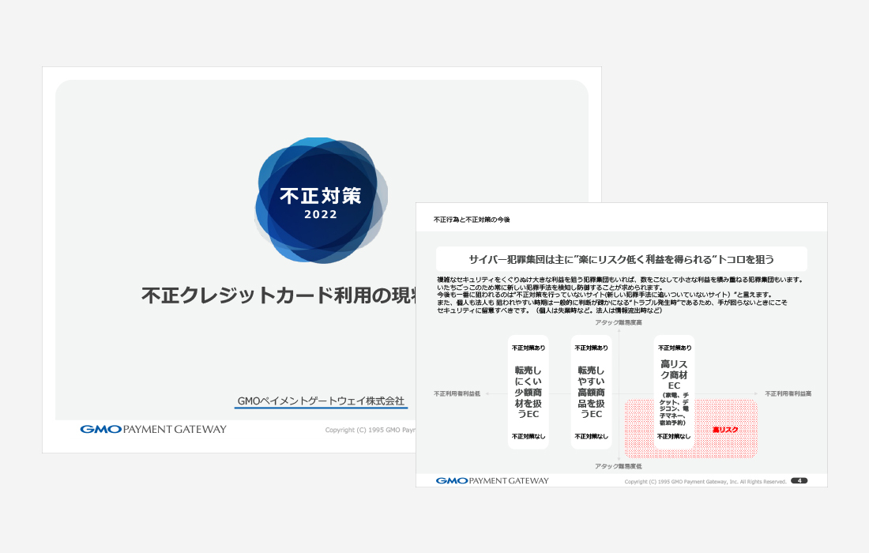
Task: Click the axis label 不正利用者利益高
Action: point(788,393)
